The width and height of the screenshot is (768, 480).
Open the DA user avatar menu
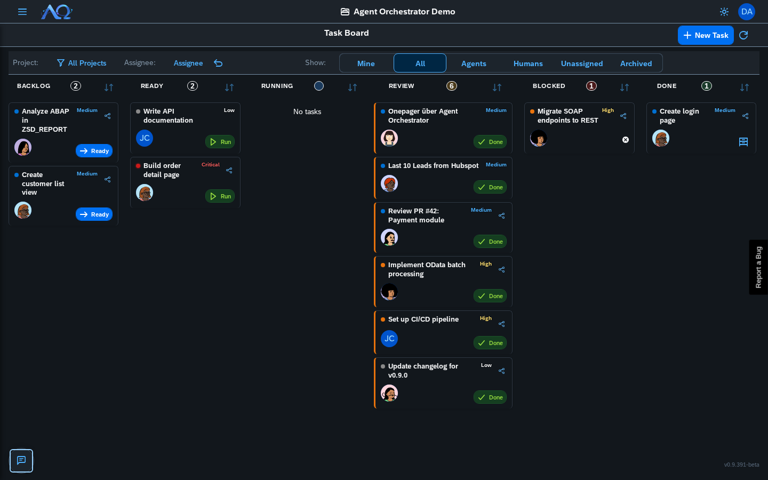747,12
